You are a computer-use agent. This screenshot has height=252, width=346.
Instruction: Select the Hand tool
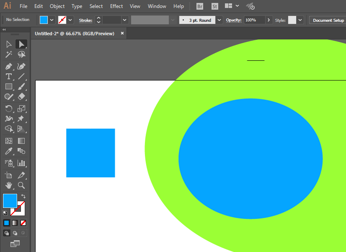pyautogui.click(x=9, y=185)
